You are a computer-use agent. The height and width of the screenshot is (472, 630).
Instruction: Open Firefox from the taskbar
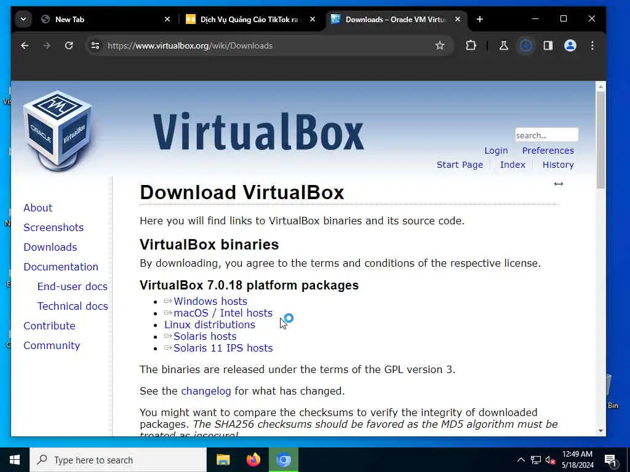(x=253, y=460)
